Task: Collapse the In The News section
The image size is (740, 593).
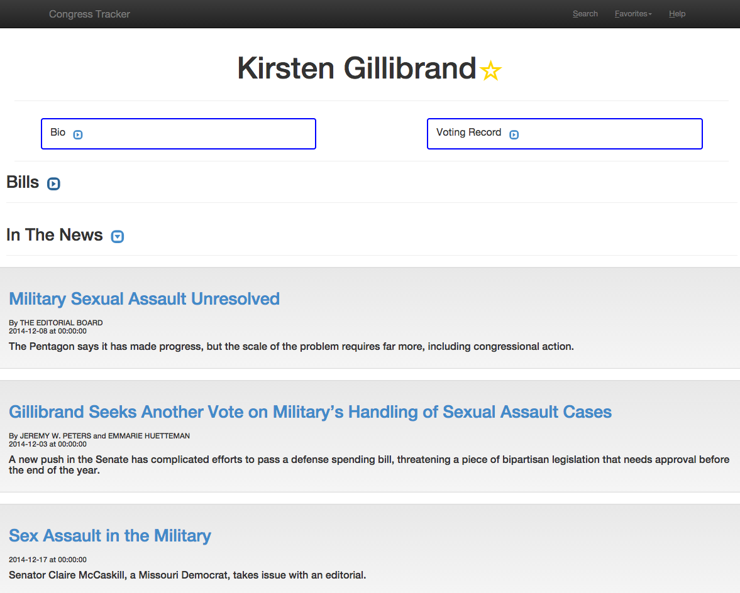Action: point(117,237)
